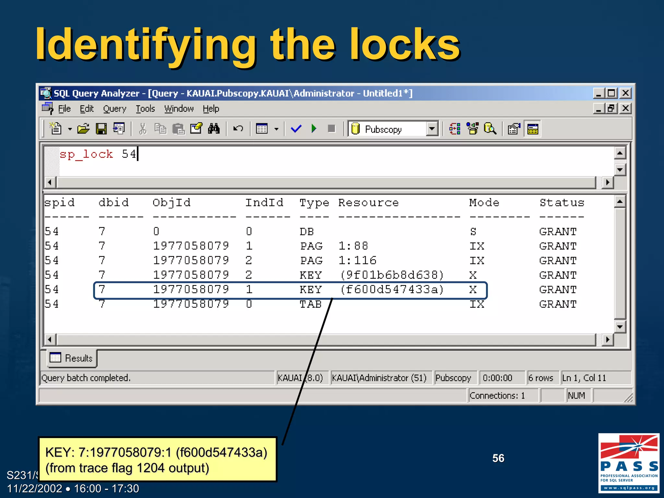664x498 pixels.
Task: Click the Parse Query checkmark icon
Action: pyautogui.click(x=296, y=129)
